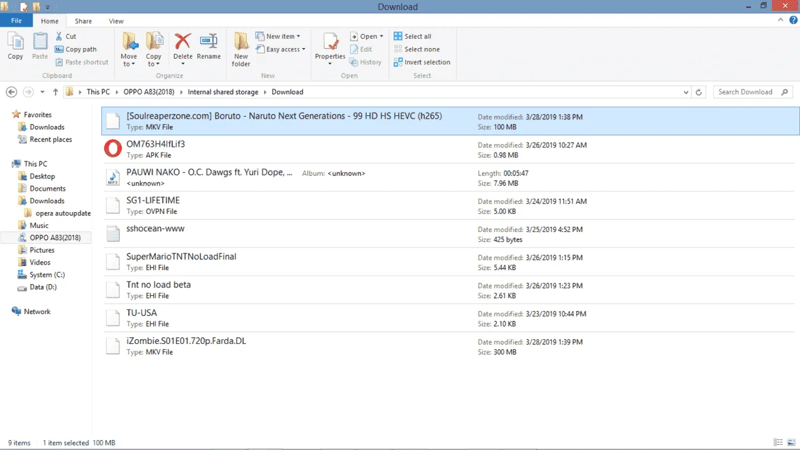Screen dimensions: 800x450
Task: Click Paste shortcut command
Action: [x=82, y=62]
